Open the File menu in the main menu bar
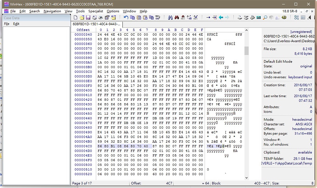 pyautogui.click(x=13, y=11)
